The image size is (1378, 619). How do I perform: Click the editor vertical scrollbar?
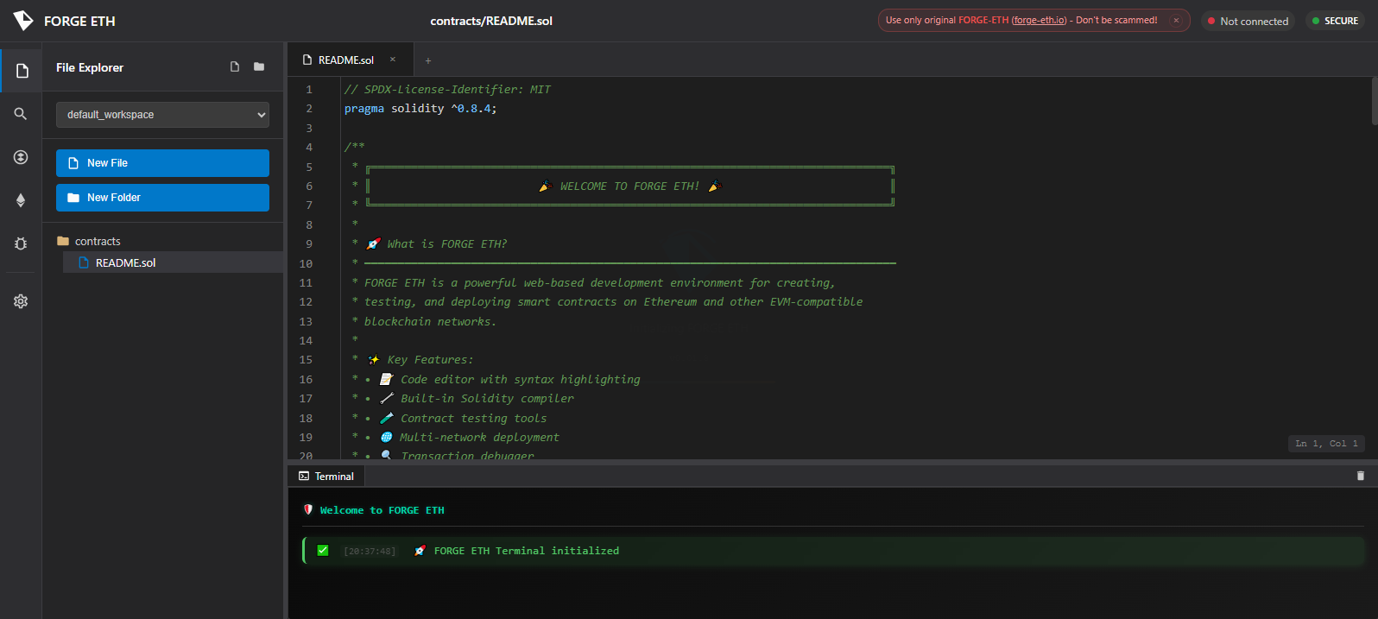click(x=1374, y=101)
